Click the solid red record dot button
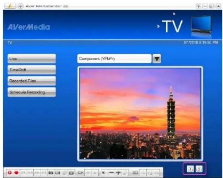Viewport: 223px width, 178px height. [x=17, y=173]
